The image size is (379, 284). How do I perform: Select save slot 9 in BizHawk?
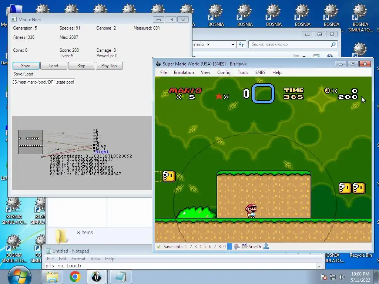[225, 247]
